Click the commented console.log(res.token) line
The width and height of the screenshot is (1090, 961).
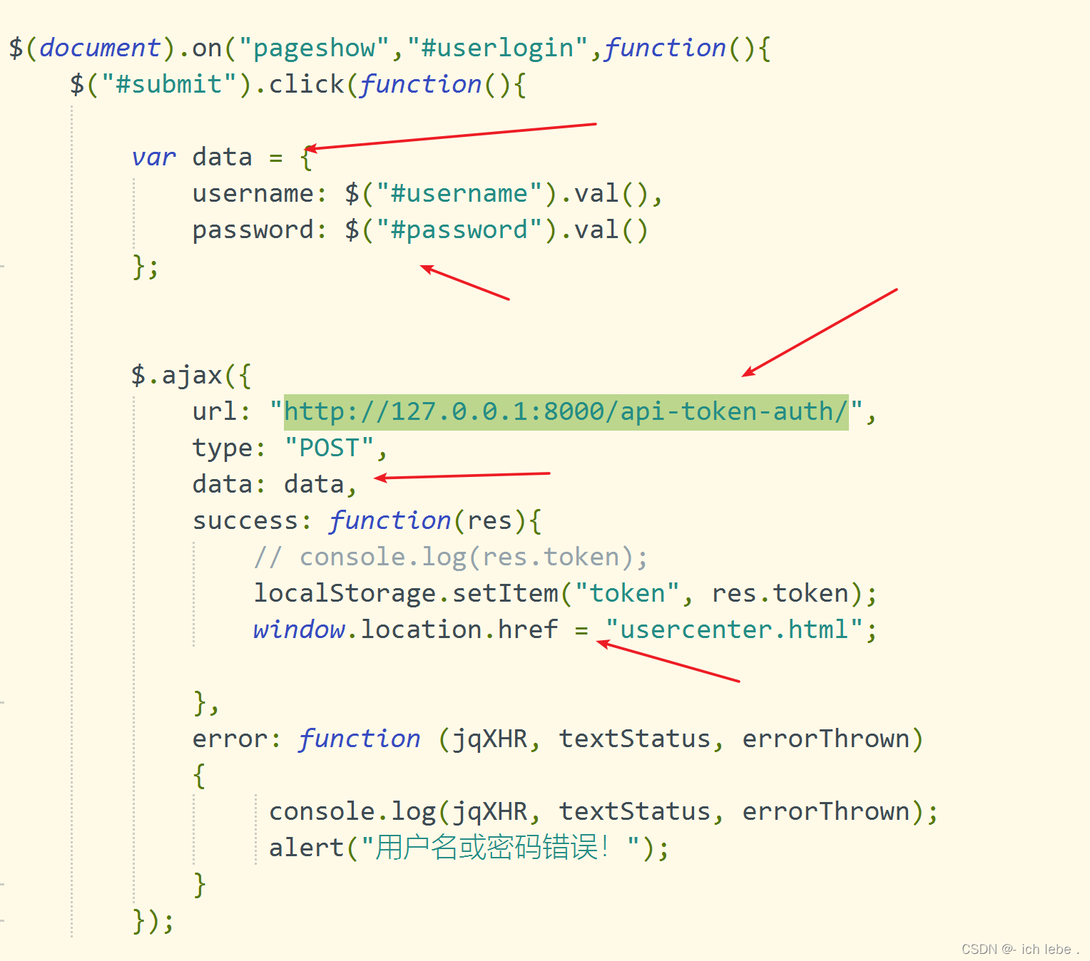point(451,557)
